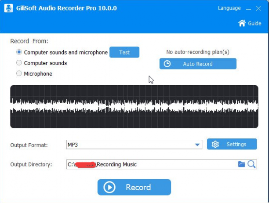
Task: Click the Output Directory path field
Action: tap(152, 164)
